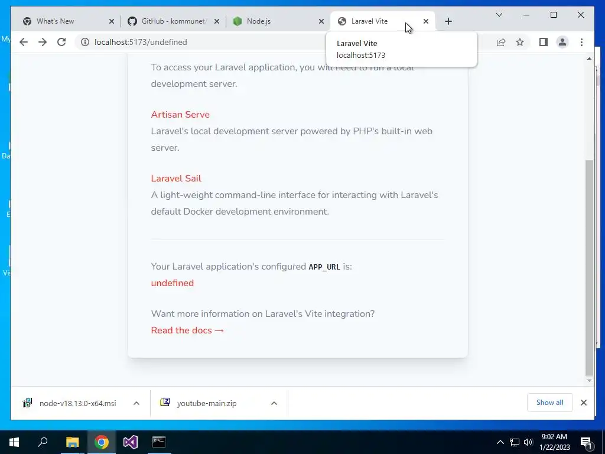Image resolution: width=605 pixels, height=454 pixels.
Task: Click Show all downloads button
Action: pos(550,403)
